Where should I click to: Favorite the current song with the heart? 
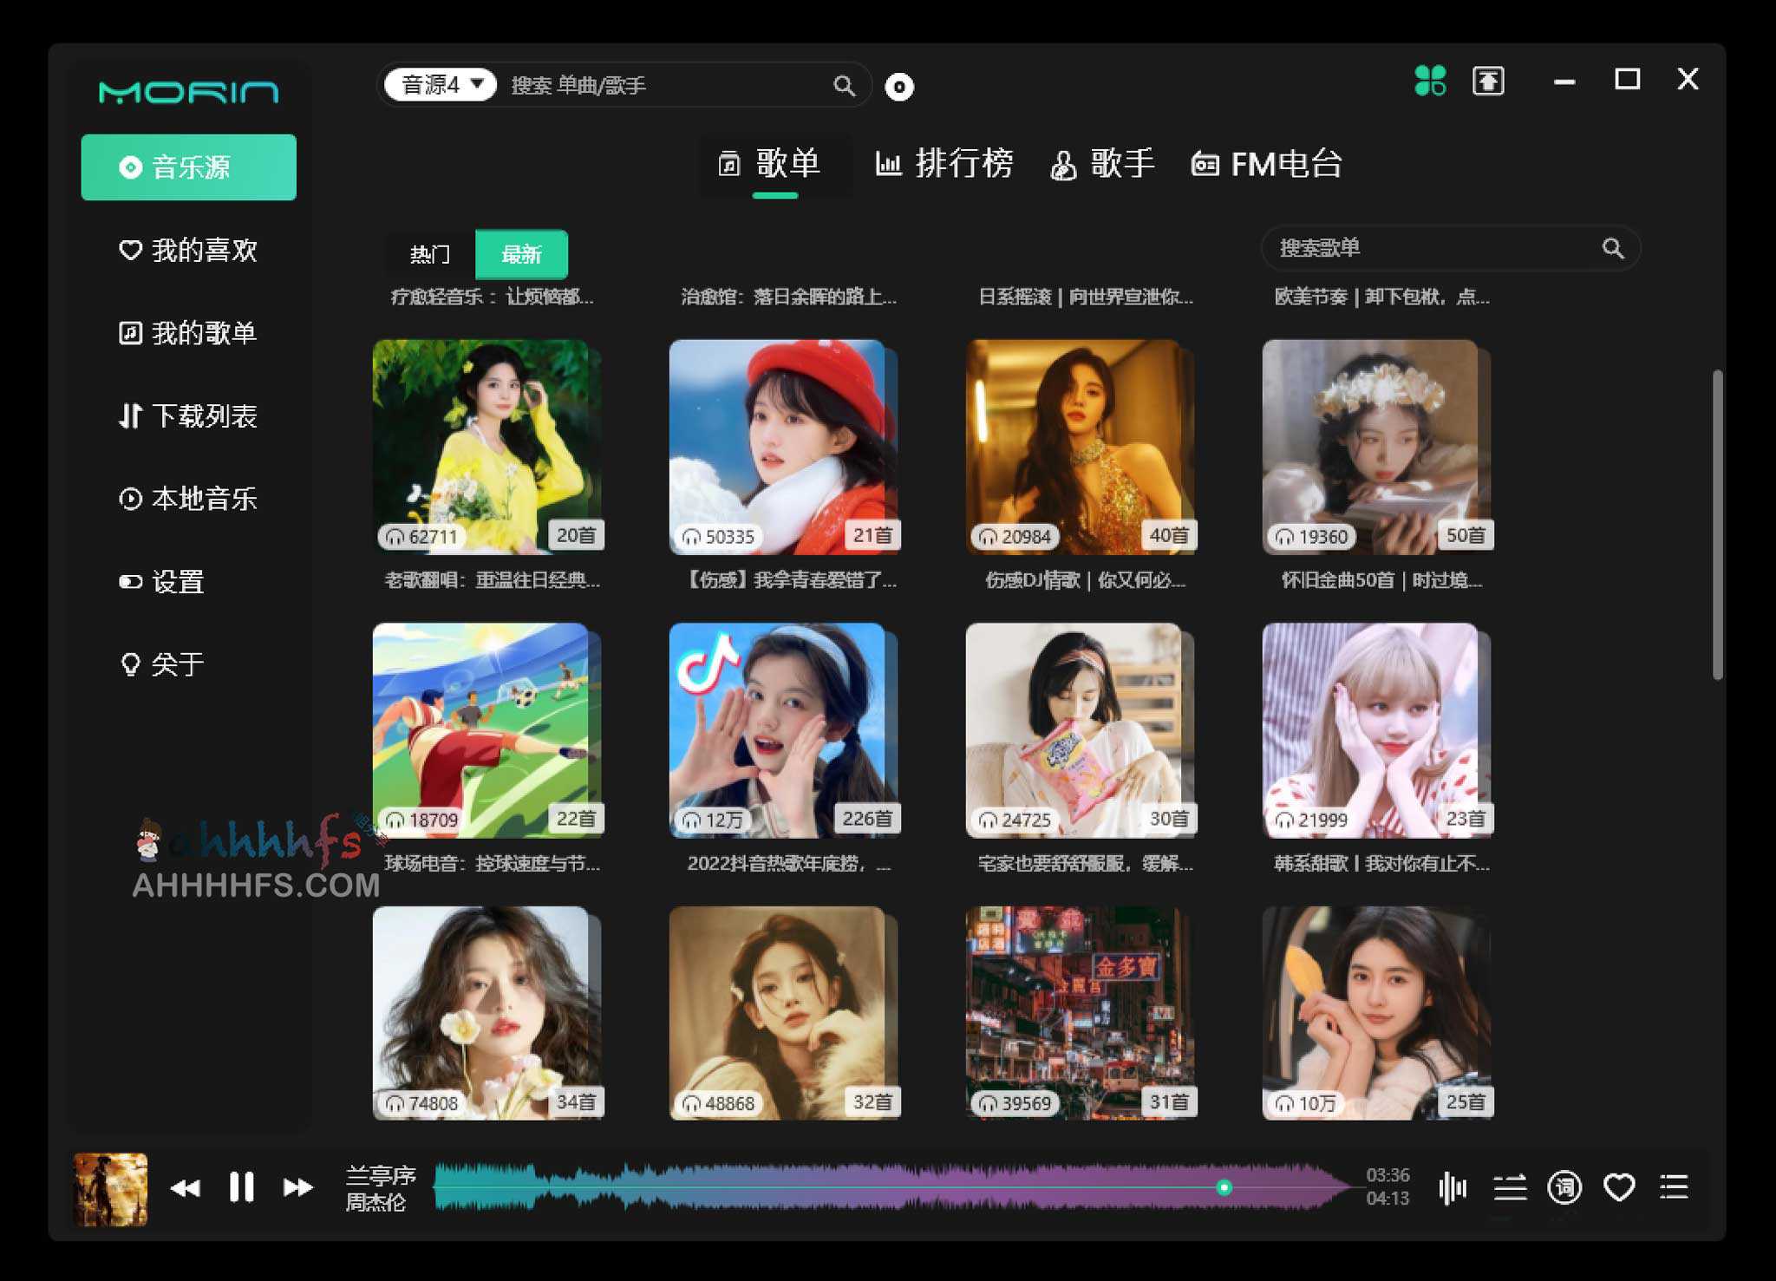[1618, 1188]
